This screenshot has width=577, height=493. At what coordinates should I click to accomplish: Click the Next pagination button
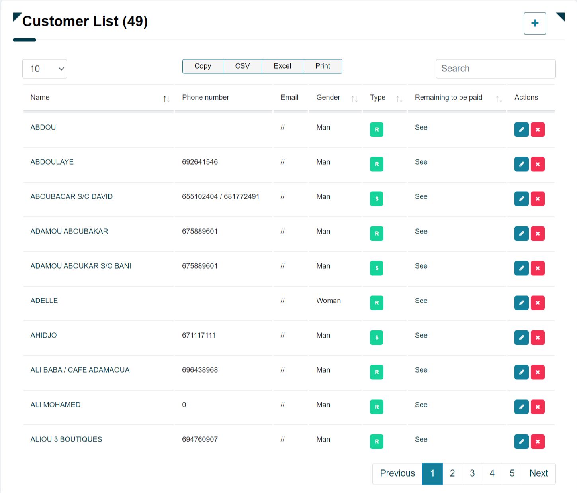538,473
